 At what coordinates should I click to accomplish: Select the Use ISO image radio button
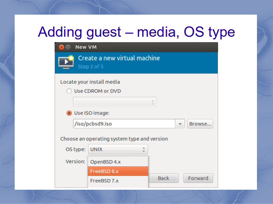click(x=69, y=113)
